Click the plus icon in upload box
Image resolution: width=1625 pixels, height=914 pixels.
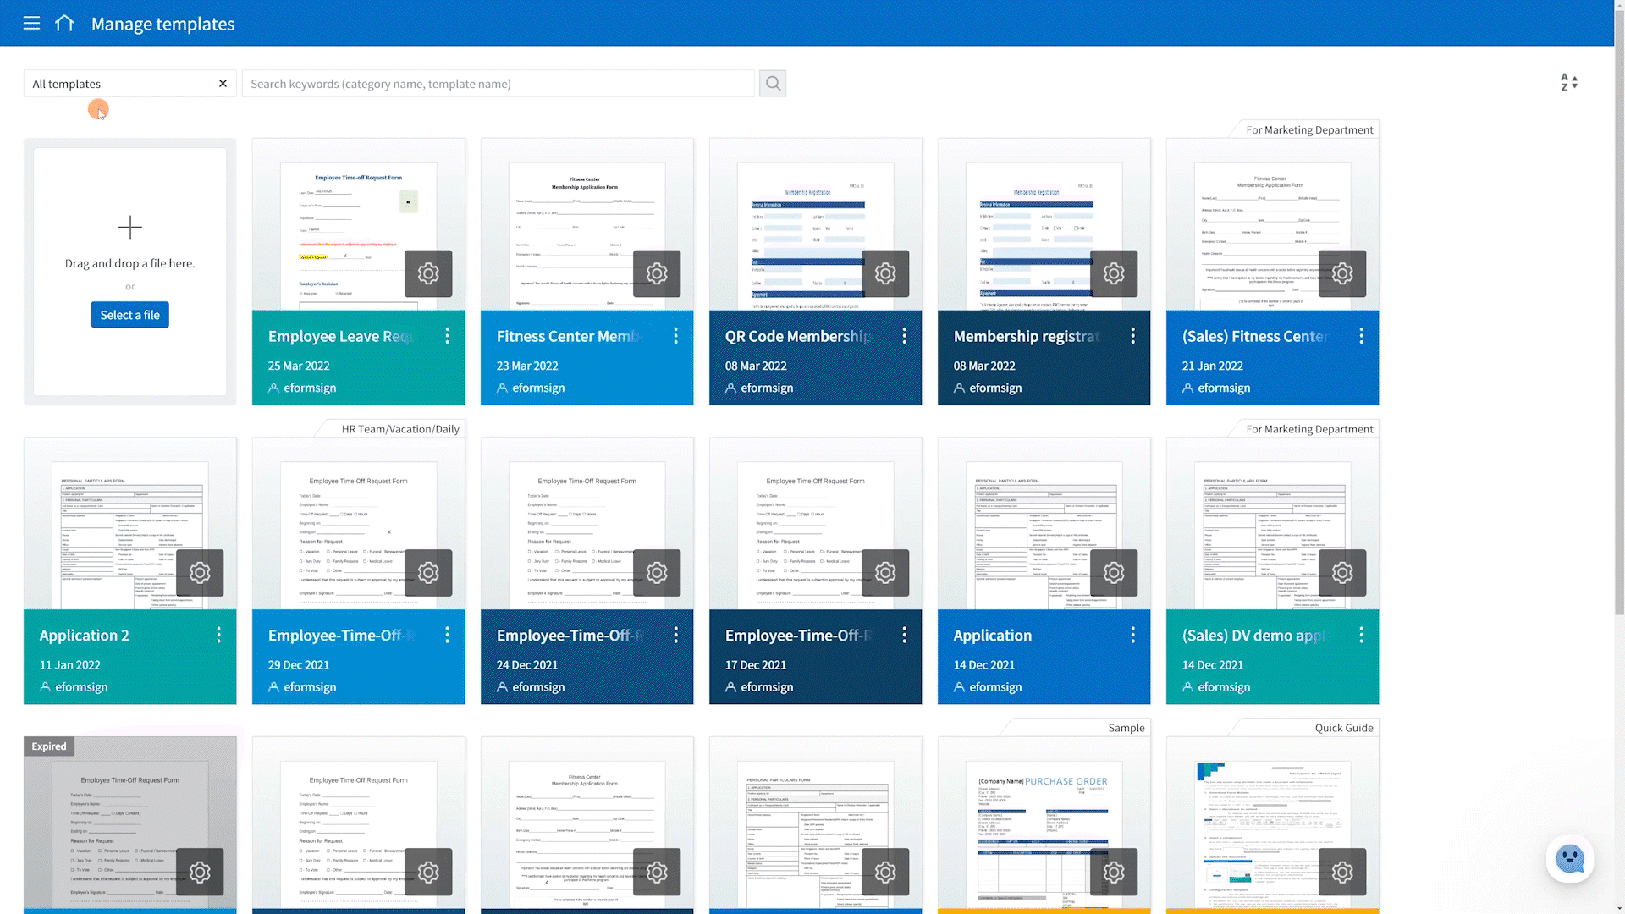click(x=129, y=227)
